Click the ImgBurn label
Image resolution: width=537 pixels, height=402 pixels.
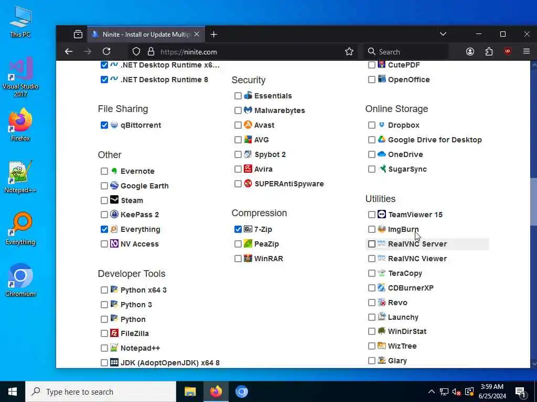click(x=403, y=229)
